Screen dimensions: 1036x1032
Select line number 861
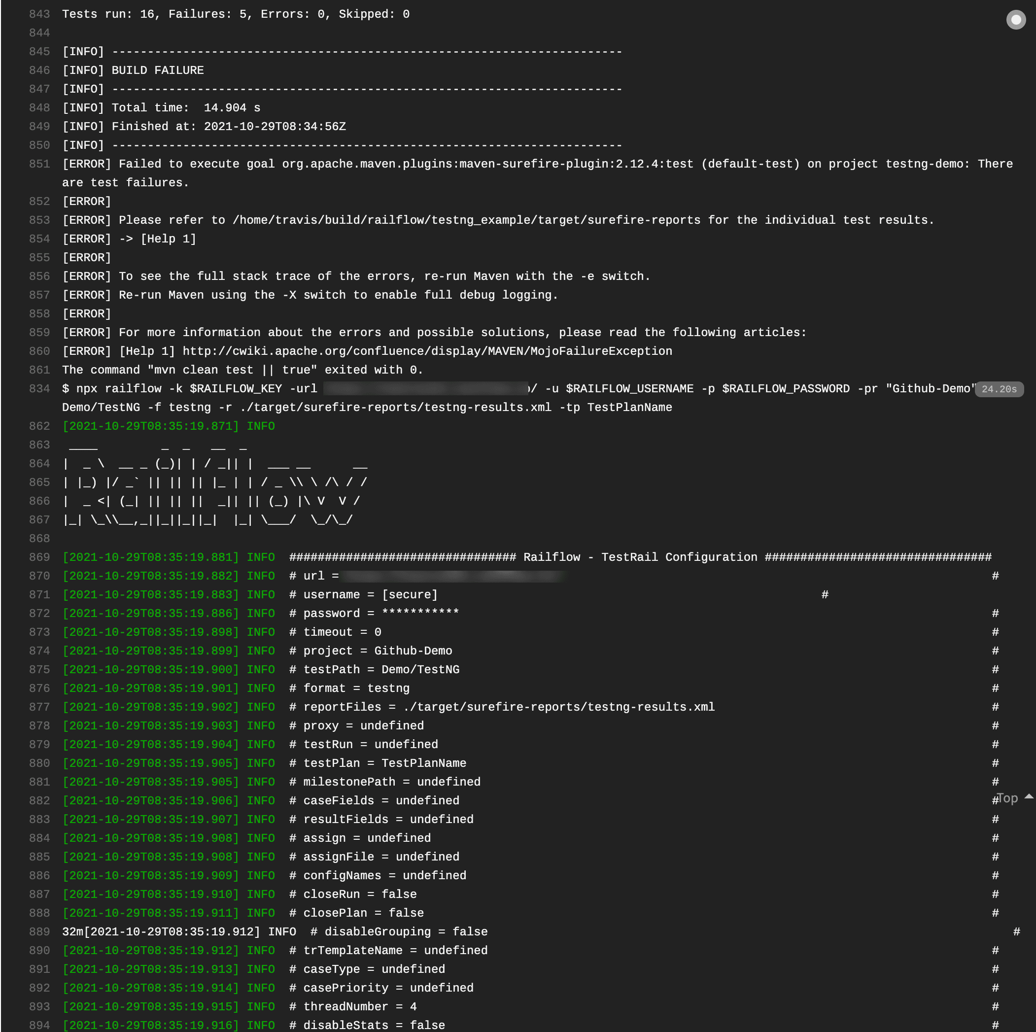pyautogui.click(x=39, y=370)
